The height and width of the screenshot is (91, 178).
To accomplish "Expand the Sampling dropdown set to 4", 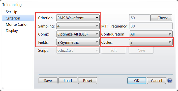I will point(78,26).
